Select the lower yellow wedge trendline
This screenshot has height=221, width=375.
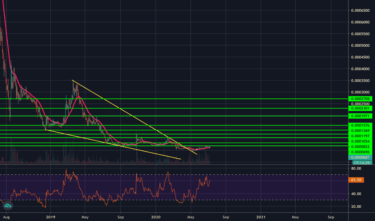coord(113,144)
